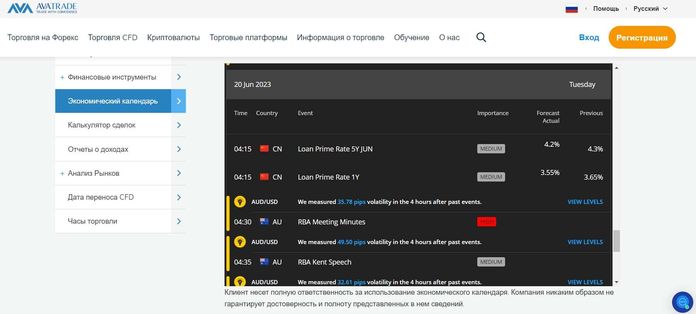Open the Торговля на Форекс menu

43,37
